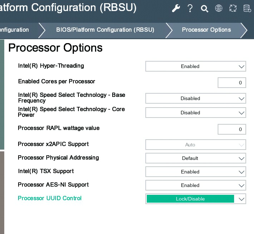
Task: Click the circular arrows refresh icon
Action: pyautogui.click(x=233, y=9)
